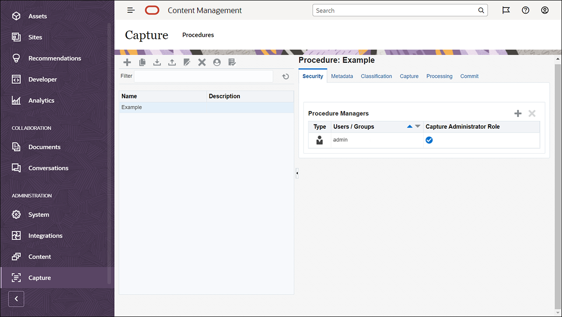Switch to the Metadata tab
The image size is (562, 317).
point(342,76)
